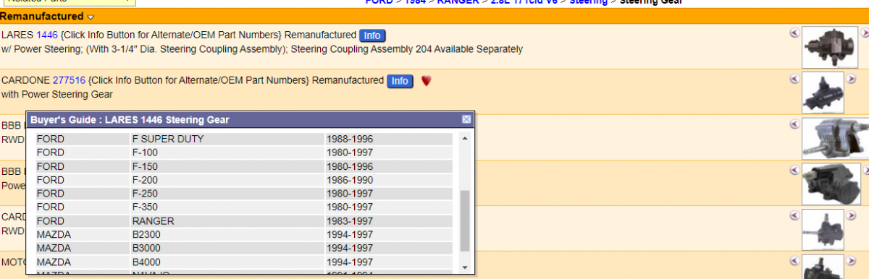Click left arrow beside third steering gear photo

[x=794, y=124]
